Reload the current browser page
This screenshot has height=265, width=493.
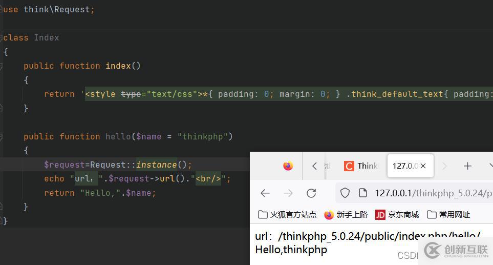coord(311,193)
